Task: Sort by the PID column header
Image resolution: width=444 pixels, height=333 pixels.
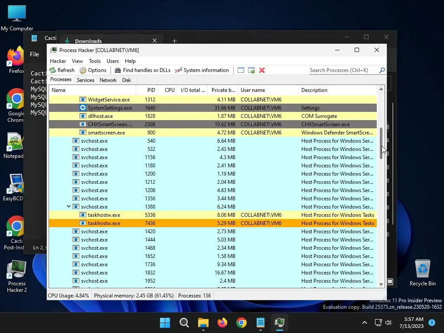Action: (147, 90)
